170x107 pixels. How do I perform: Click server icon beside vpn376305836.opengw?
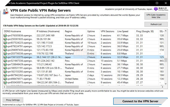click(x=5, y=35)
